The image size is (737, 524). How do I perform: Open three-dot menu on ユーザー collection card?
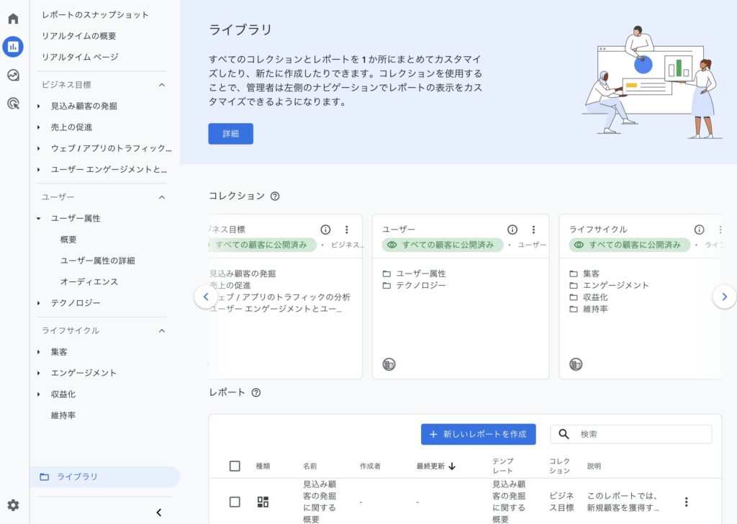point(533,230)
